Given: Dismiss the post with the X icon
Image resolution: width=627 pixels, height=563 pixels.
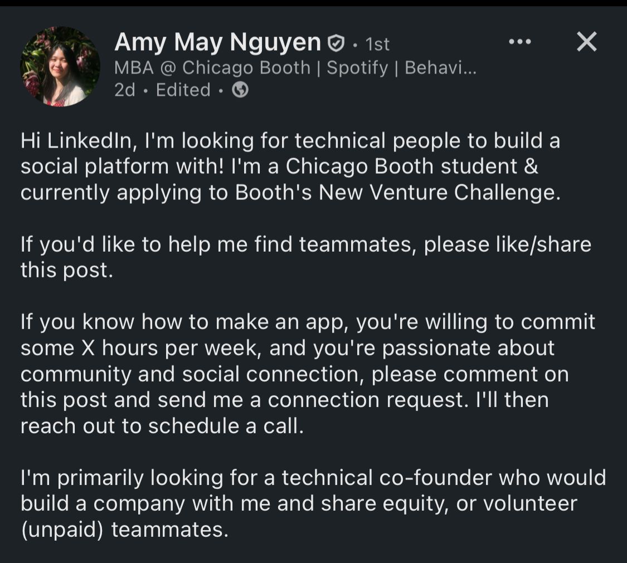Looking at the screenshot, I should (586, 42).
